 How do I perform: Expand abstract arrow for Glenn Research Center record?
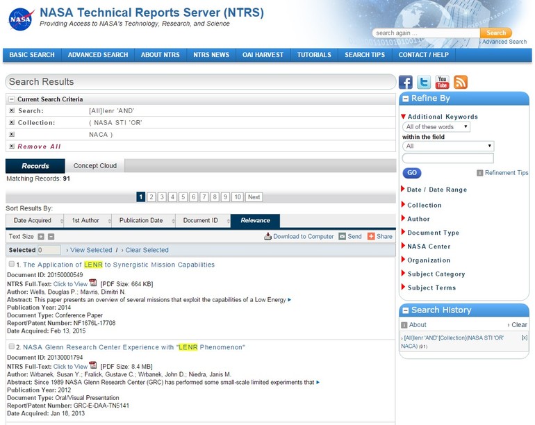coord(318,383)
